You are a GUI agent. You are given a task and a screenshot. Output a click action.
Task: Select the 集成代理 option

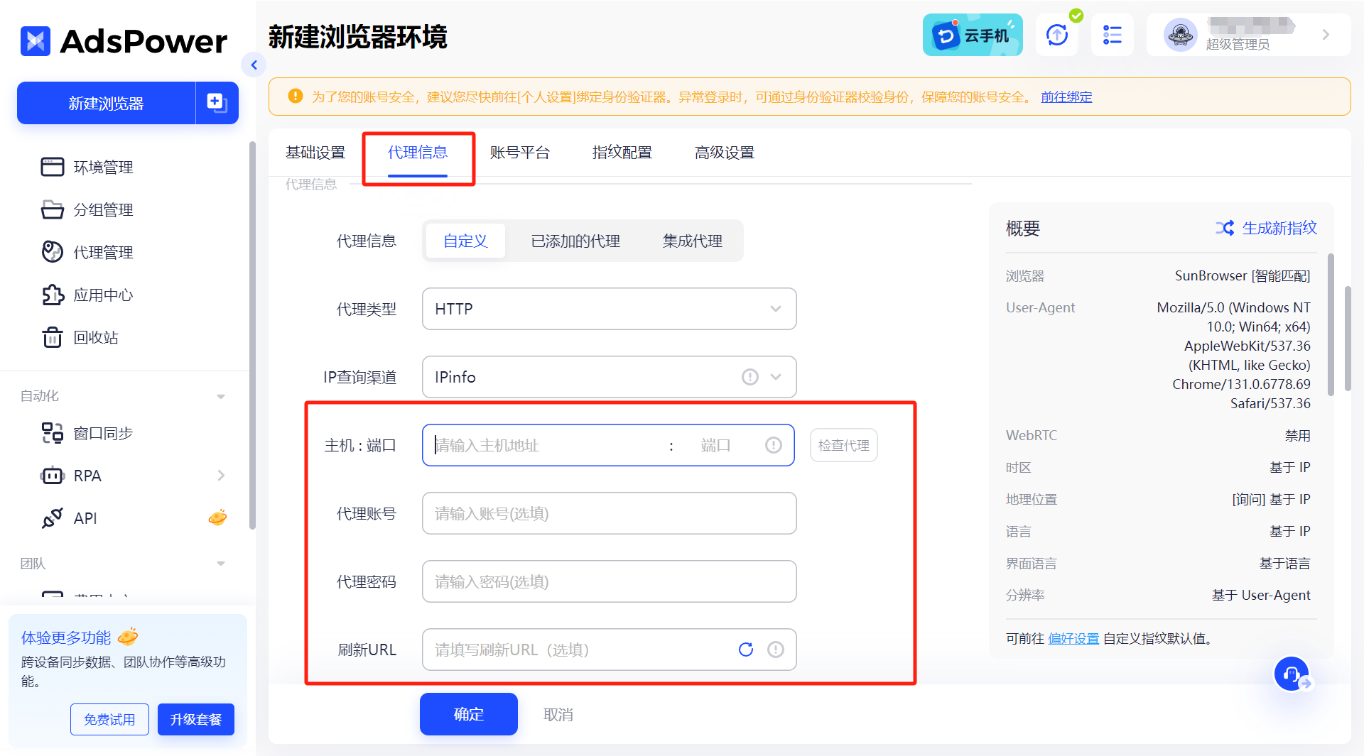pos(692,241)
